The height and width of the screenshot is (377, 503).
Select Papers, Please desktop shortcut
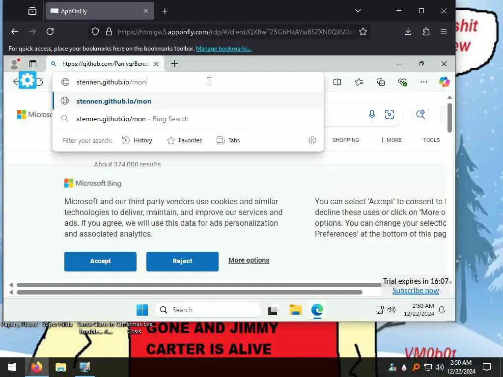[19, 324]
